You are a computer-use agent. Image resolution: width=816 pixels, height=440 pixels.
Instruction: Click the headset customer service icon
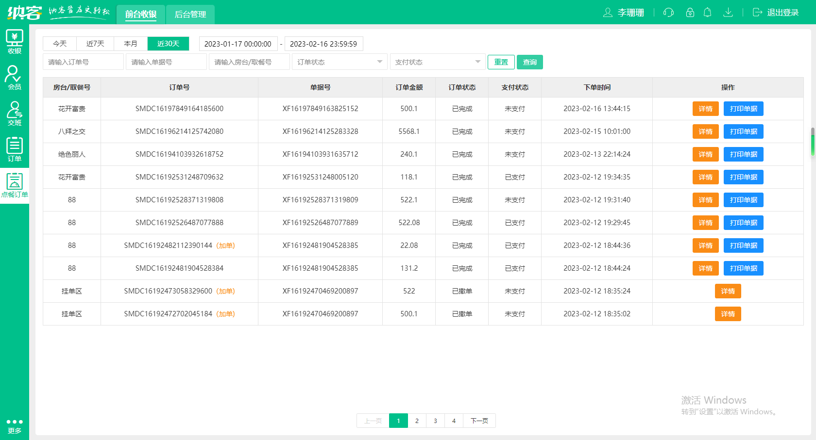668,13
